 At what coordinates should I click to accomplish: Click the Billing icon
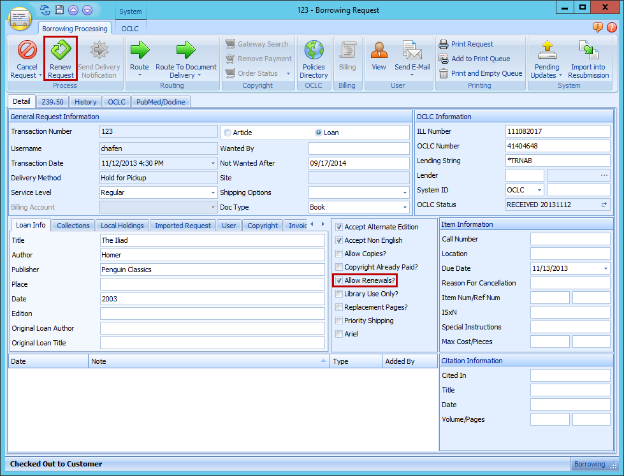(x=347, y=57)
